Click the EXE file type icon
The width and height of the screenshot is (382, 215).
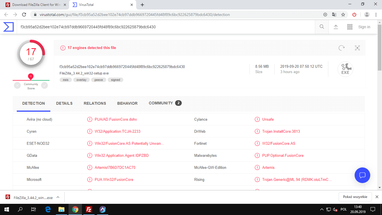tap(345, 69)
